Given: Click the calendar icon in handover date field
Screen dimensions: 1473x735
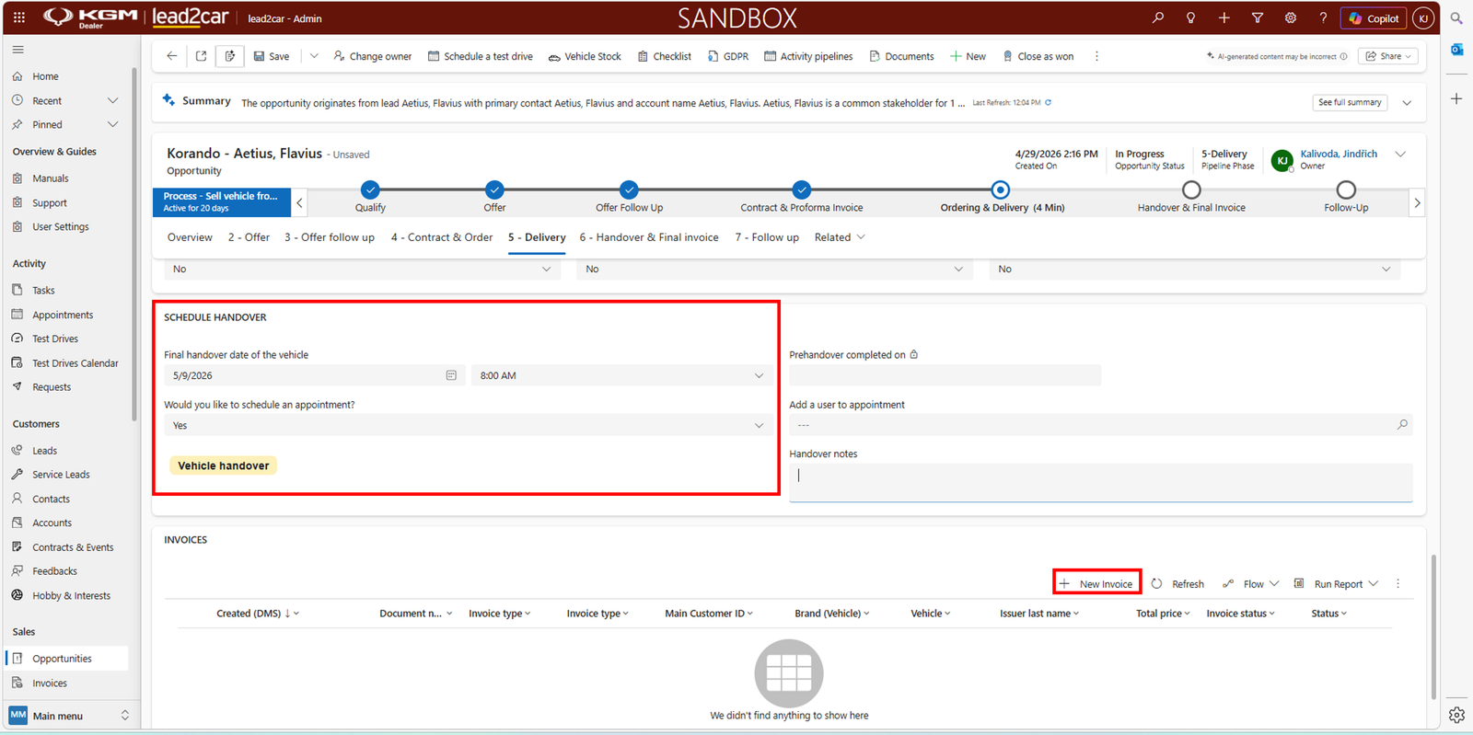Looking at the screenshot, I should [x=451, y=375].
